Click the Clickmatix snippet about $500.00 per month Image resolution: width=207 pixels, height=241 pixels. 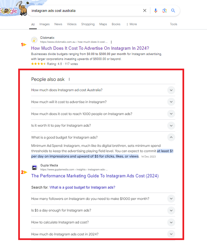tap(96, 56)
